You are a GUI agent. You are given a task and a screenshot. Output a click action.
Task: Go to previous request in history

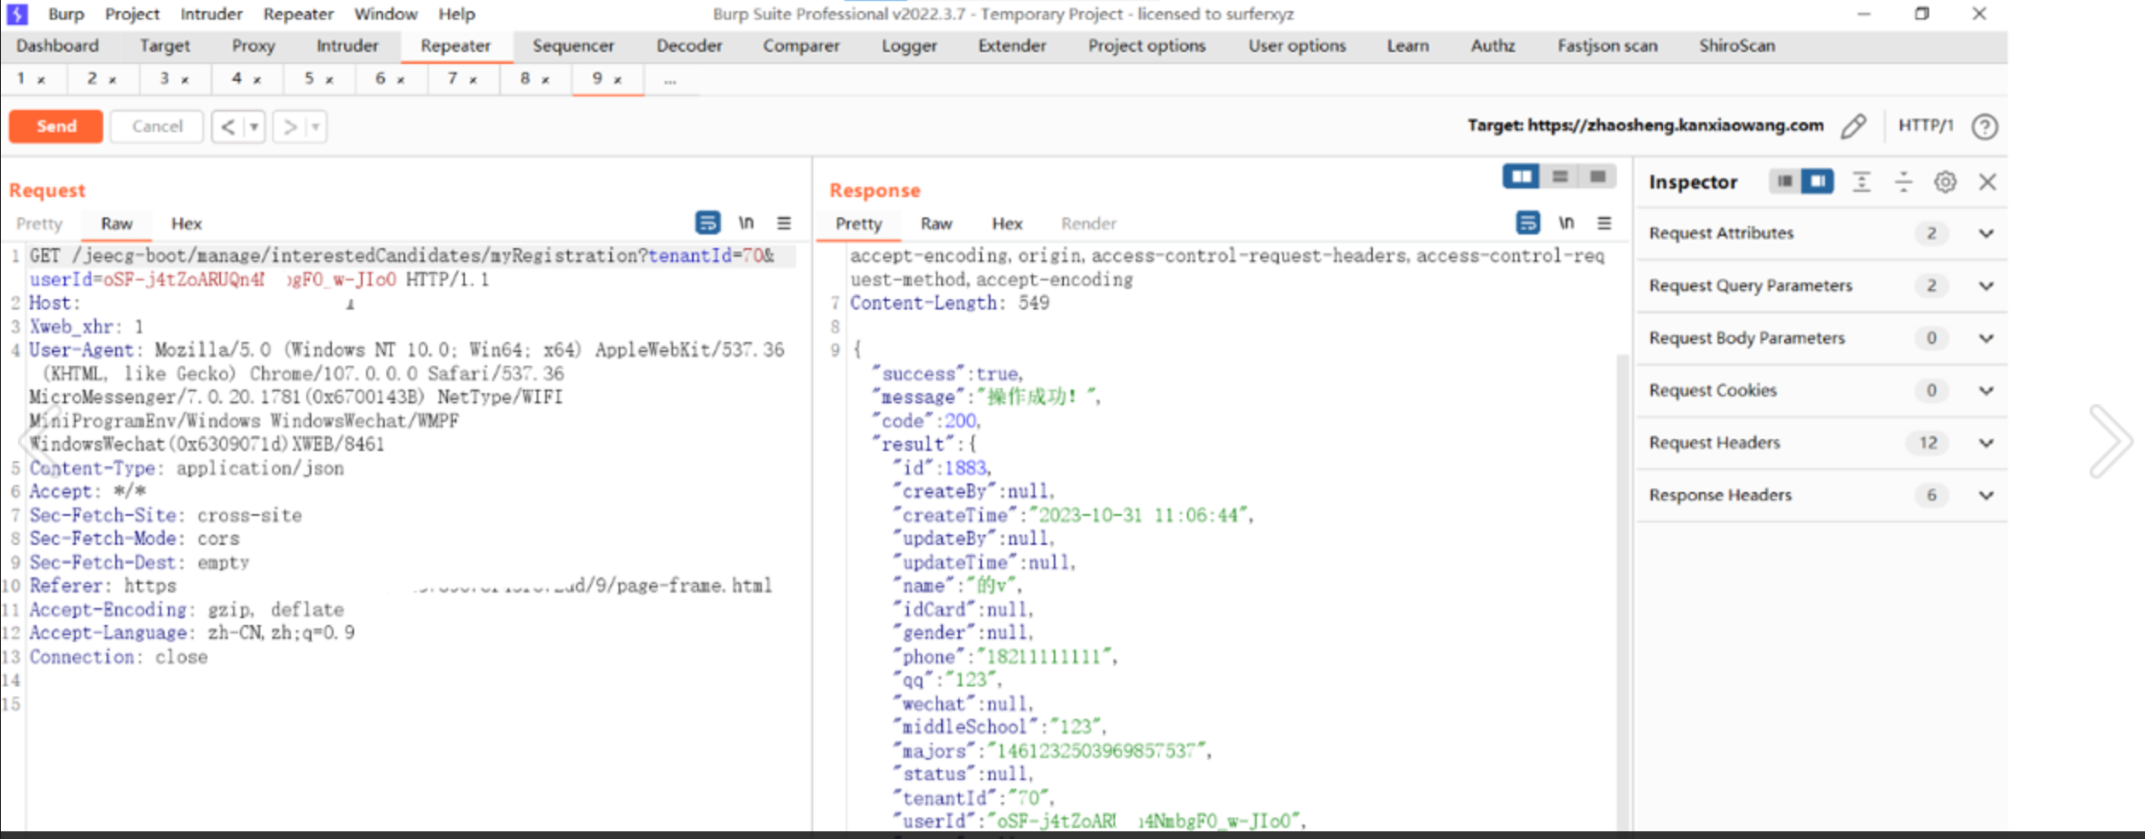pyautogui.click(x=228, y=127)
